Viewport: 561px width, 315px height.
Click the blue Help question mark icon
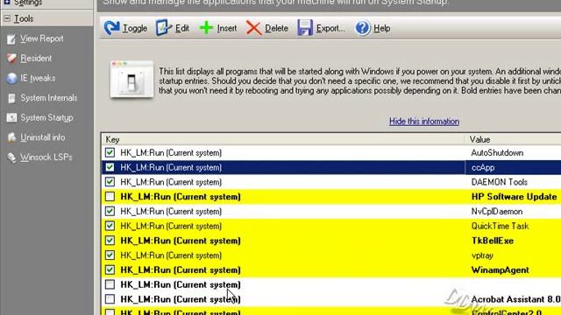click(362, 28)
